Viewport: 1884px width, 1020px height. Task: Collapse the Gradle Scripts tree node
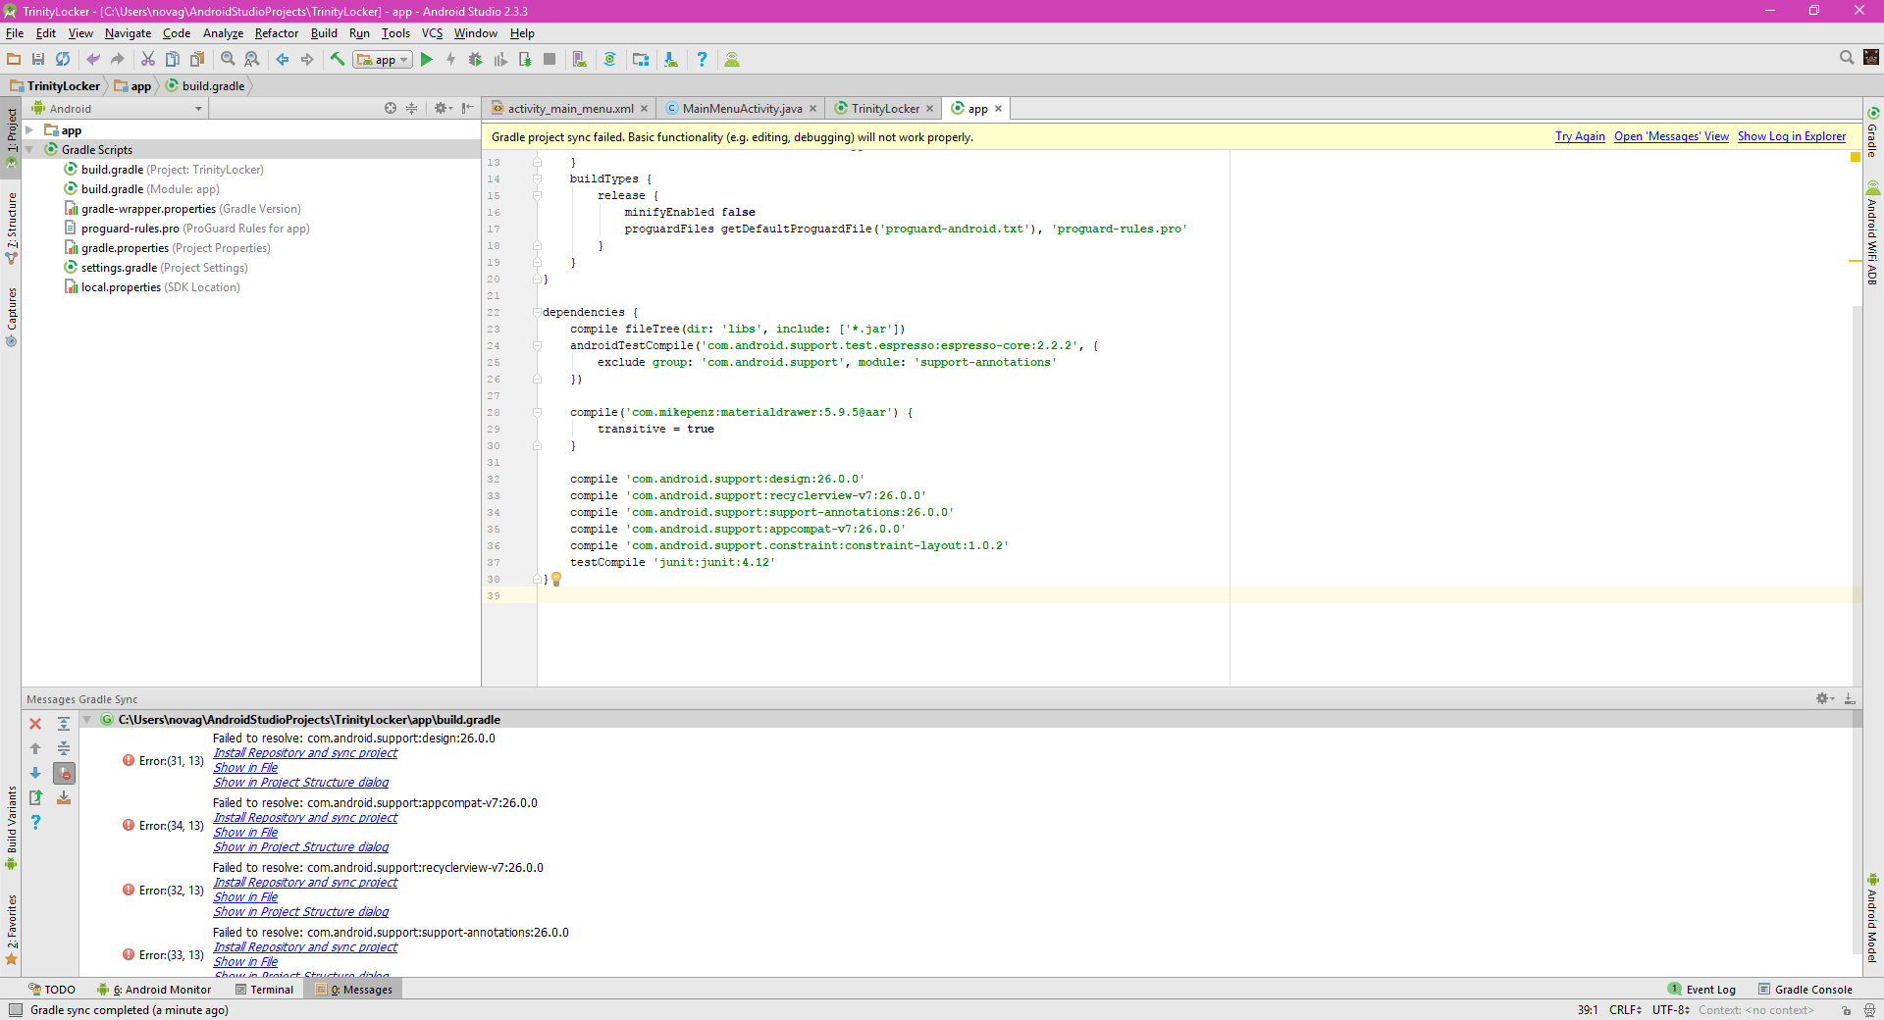coord(29,150)
